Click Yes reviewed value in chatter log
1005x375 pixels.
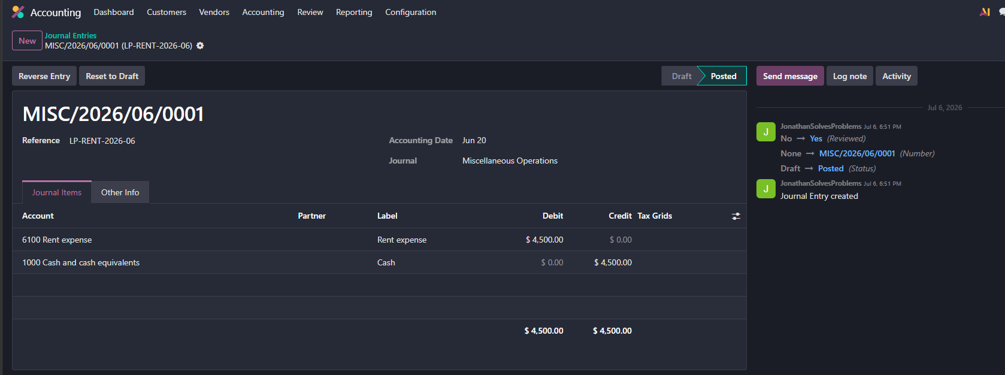(x=816, y=138)
